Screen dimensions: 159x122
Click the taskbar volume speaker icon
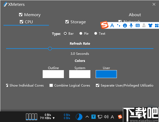click(x=106, y=116)
